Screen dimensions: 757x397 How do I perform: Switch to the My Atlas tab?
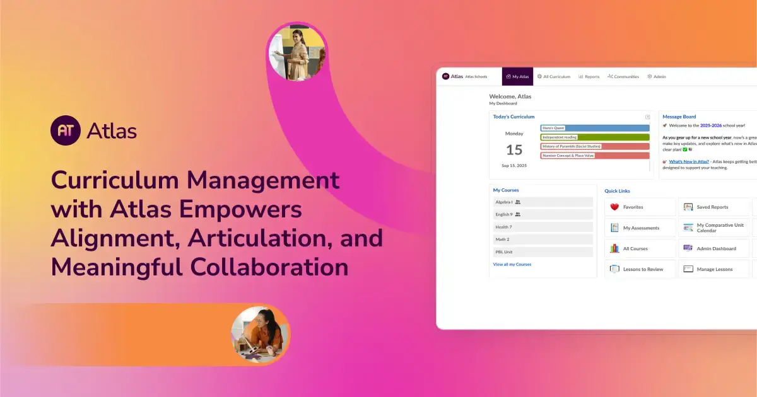517,76
